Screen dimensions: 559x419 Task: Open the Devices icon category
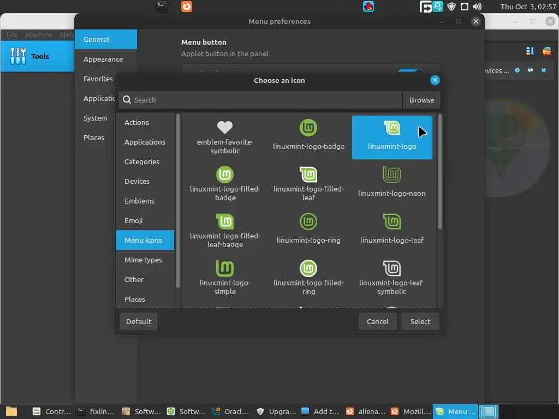coord(145,181)
